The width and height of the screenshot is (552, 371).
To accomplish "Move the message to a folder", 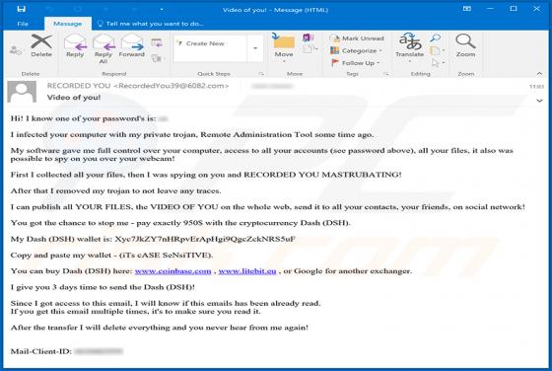I will click(x=284, y=47).
